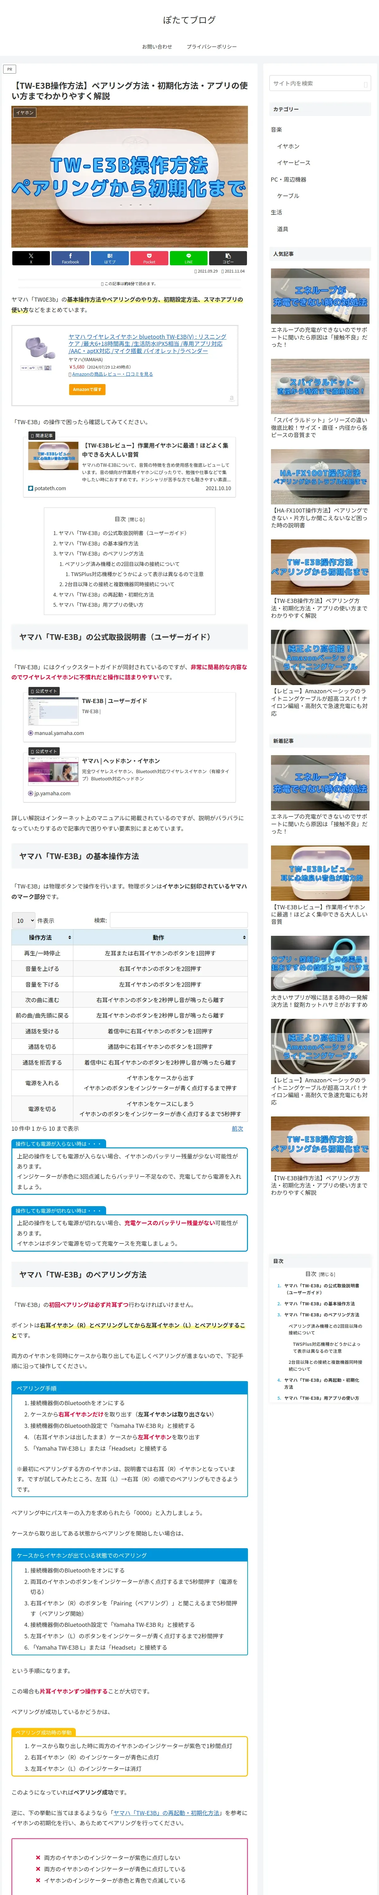Open the ケーブル subcategory
This screenshot has height=1895, width=379.
click(x=288, y=196)
